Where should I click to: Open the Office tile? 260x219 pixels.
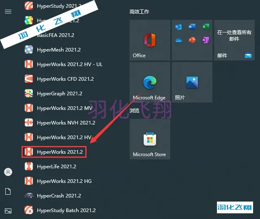[150, 40]
